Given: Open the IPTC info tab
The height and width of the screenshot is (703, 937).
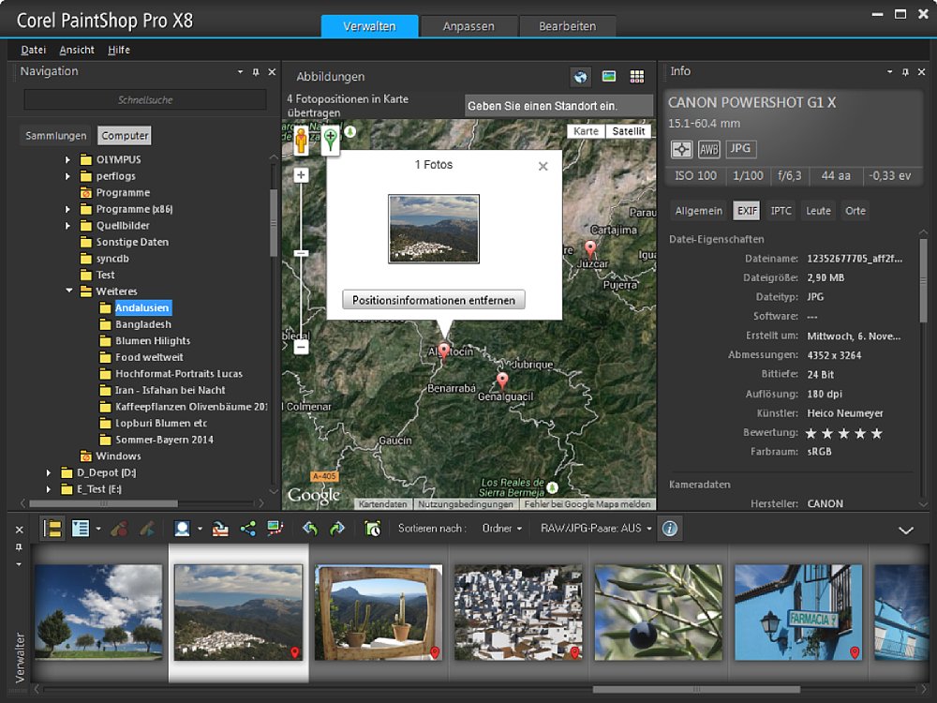Looking at the screenshot, I should click(x=781, y=210).
